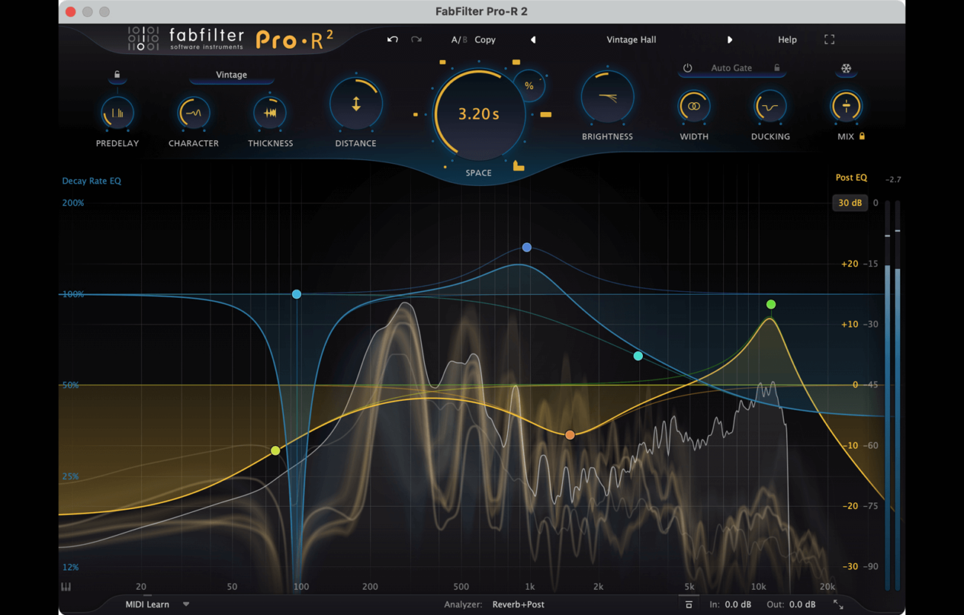The width and height of the screenshot is (964, 615).
Task: Click the Ducking knob
Action: (x=770, y=107)
